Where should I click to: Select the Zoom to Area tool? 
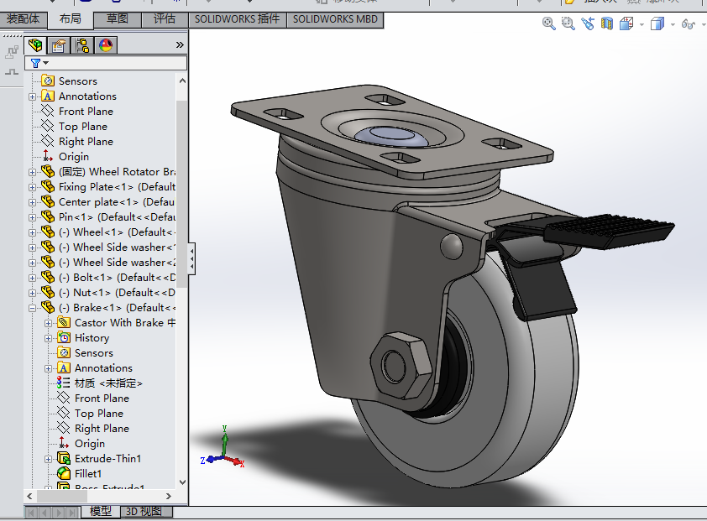pyautogui.click(x=568, y=24)
